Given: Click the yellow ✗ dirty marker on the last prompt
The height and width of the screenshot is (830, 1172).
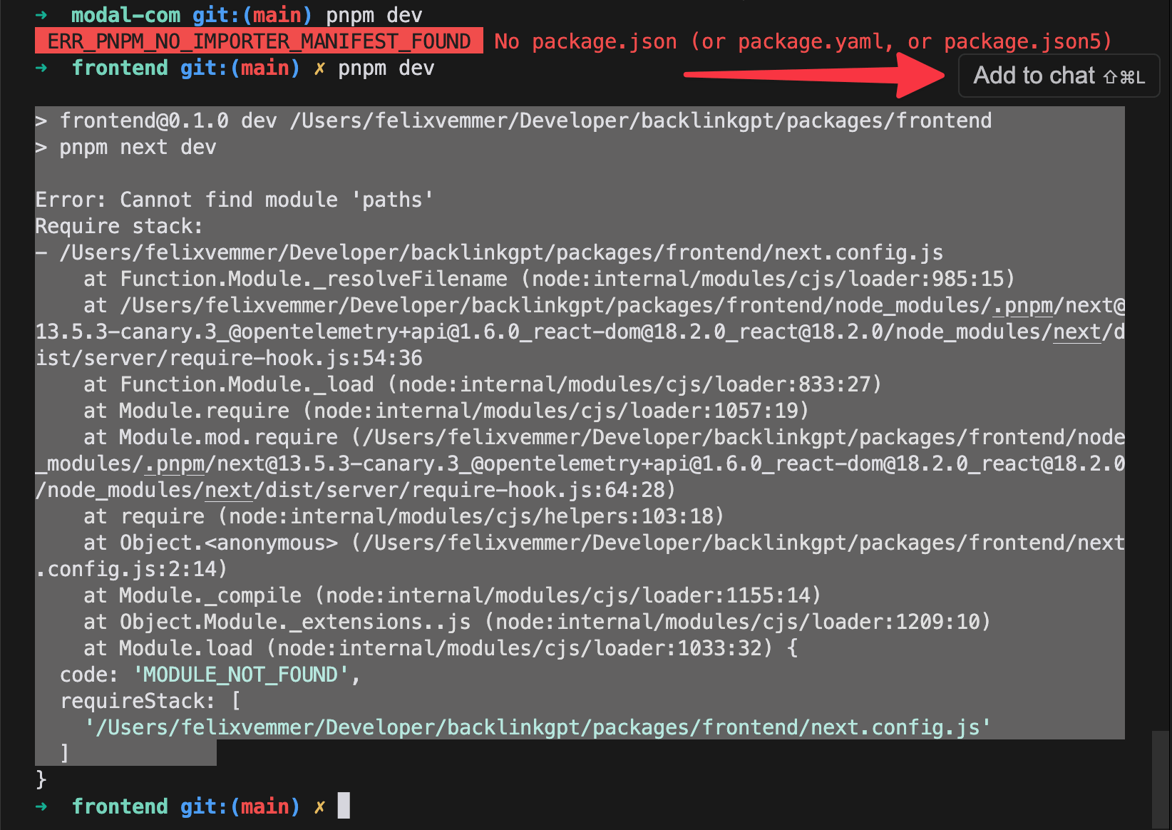Looking at the screenshot, I should click(x=320, y=806).
